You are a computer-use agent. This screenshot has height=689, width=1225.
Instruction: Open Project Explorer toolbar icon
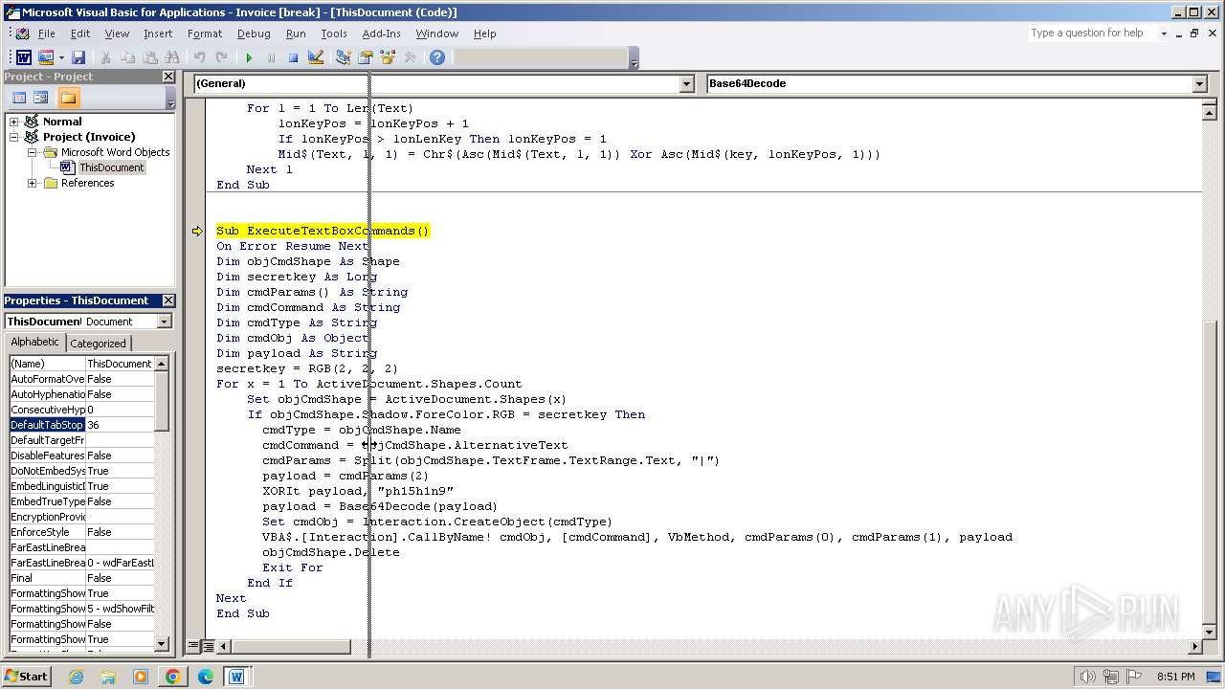point(344,58)
